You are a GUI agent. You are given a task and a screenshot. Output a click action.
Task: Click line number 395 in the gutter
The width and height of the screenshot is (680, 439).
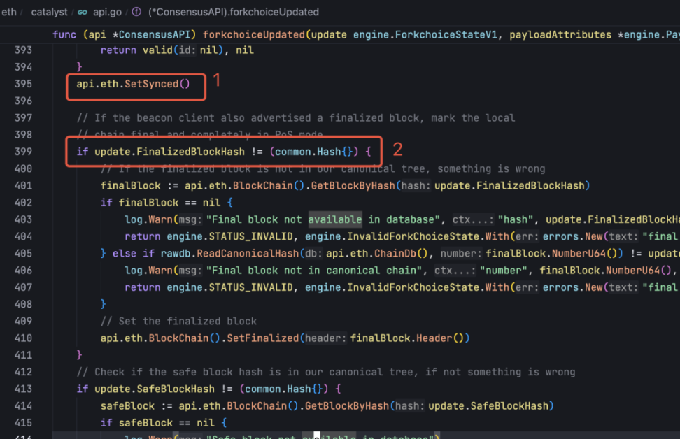coord(22,84)
